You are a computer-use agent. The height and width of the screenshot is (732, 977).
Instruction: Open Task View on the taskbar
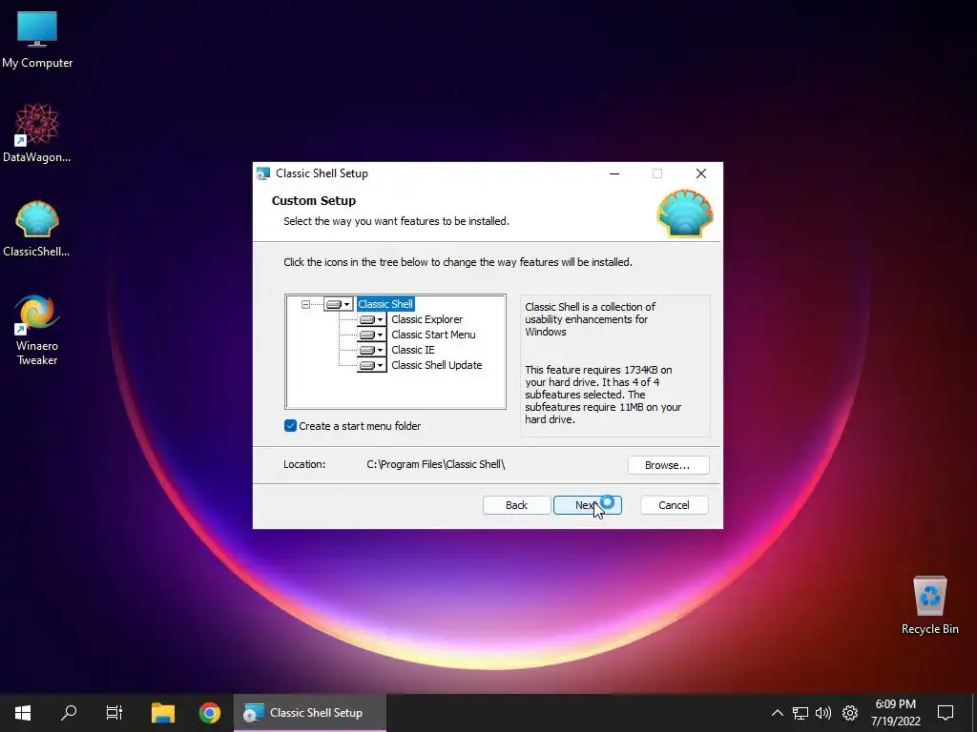click(x=114, y=713)
